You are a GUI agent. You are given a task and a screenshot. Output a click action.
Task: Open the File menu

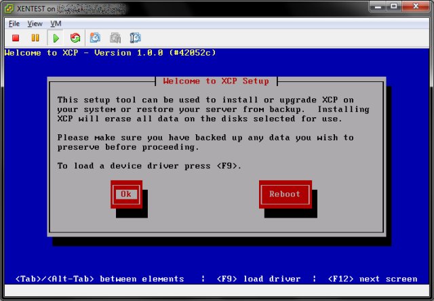pos(14,23)
